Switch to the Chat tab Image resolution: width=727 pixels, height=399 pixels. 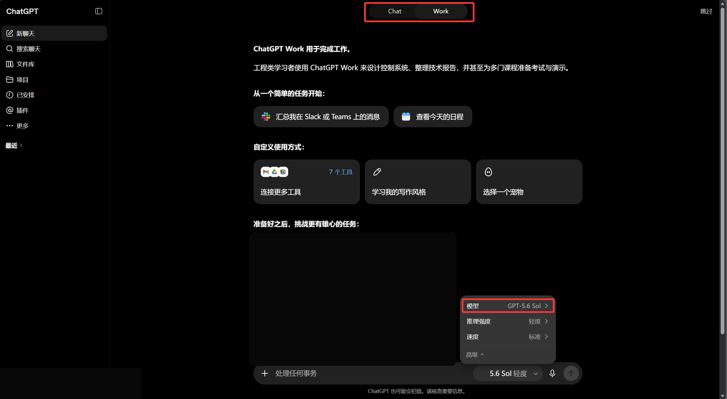[394, 11]
